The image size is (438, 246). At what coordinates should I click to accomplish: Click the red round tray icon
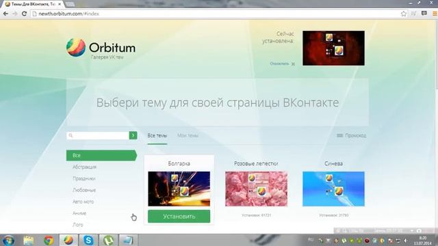[367, 241]
